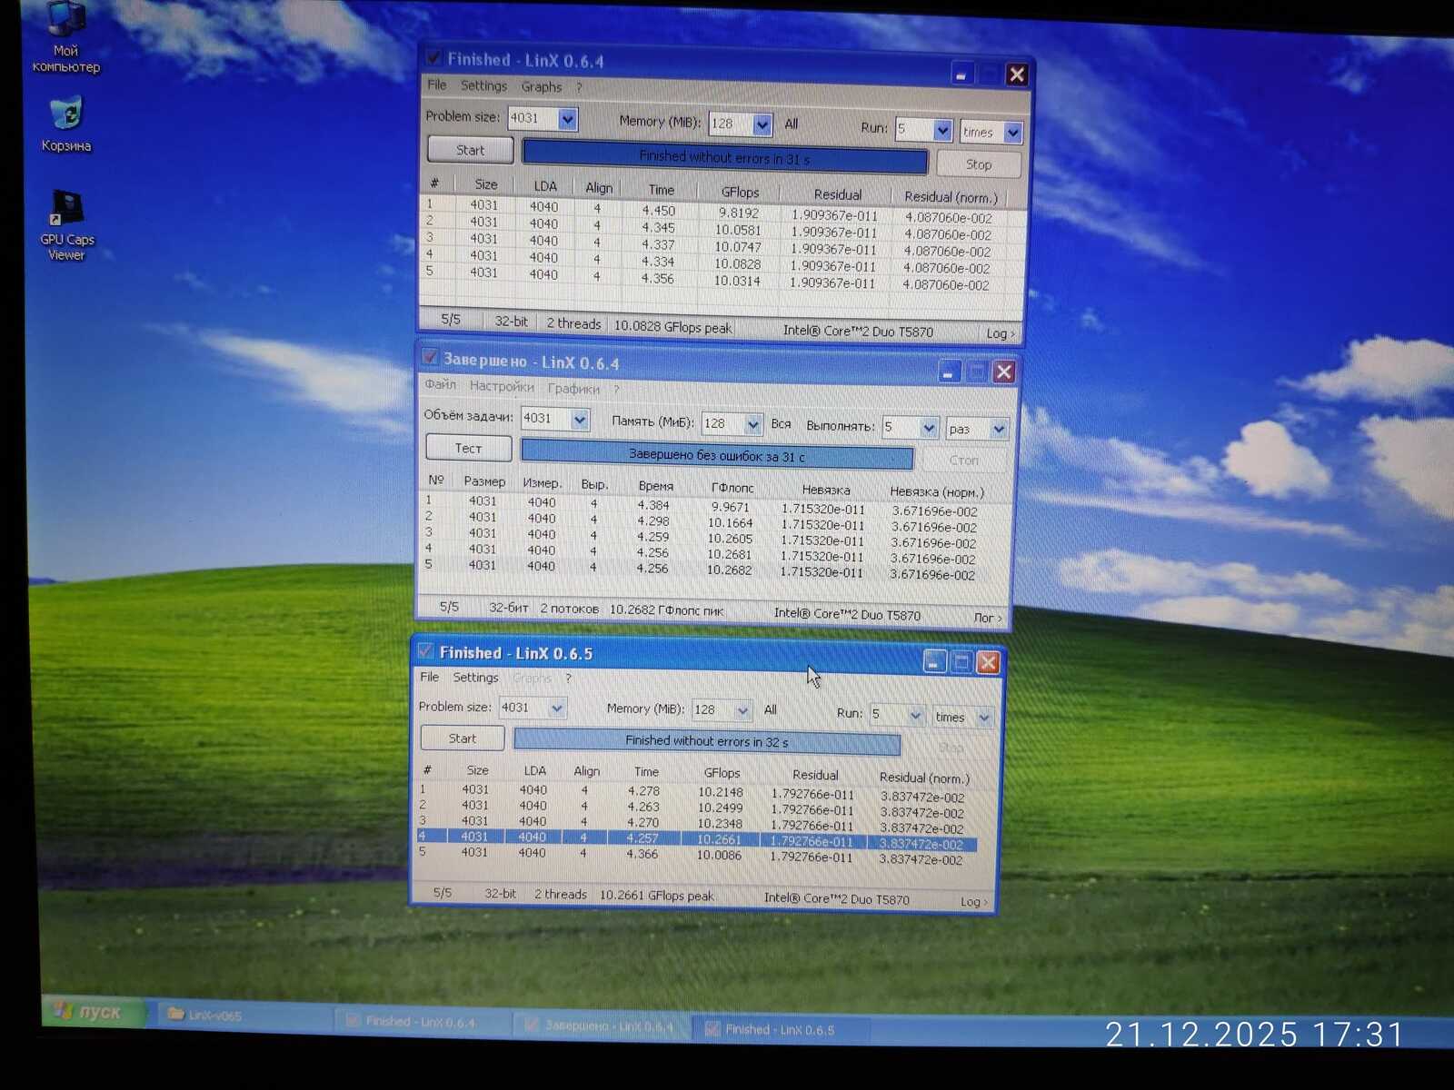The image size is (1454, 1090).
Task: Click the Time column header in LinX 0.6.5 window
Action: (646, 772)
